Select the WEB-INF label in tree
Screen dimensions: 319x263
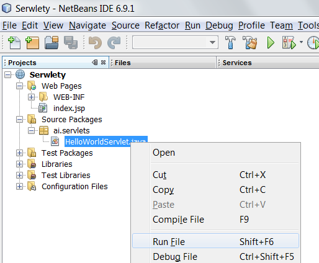(x=69, y=97)
